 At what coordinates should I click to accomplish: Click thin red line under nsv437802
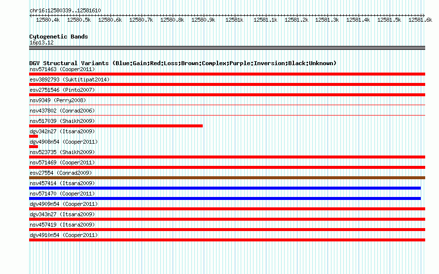point(227,116)
